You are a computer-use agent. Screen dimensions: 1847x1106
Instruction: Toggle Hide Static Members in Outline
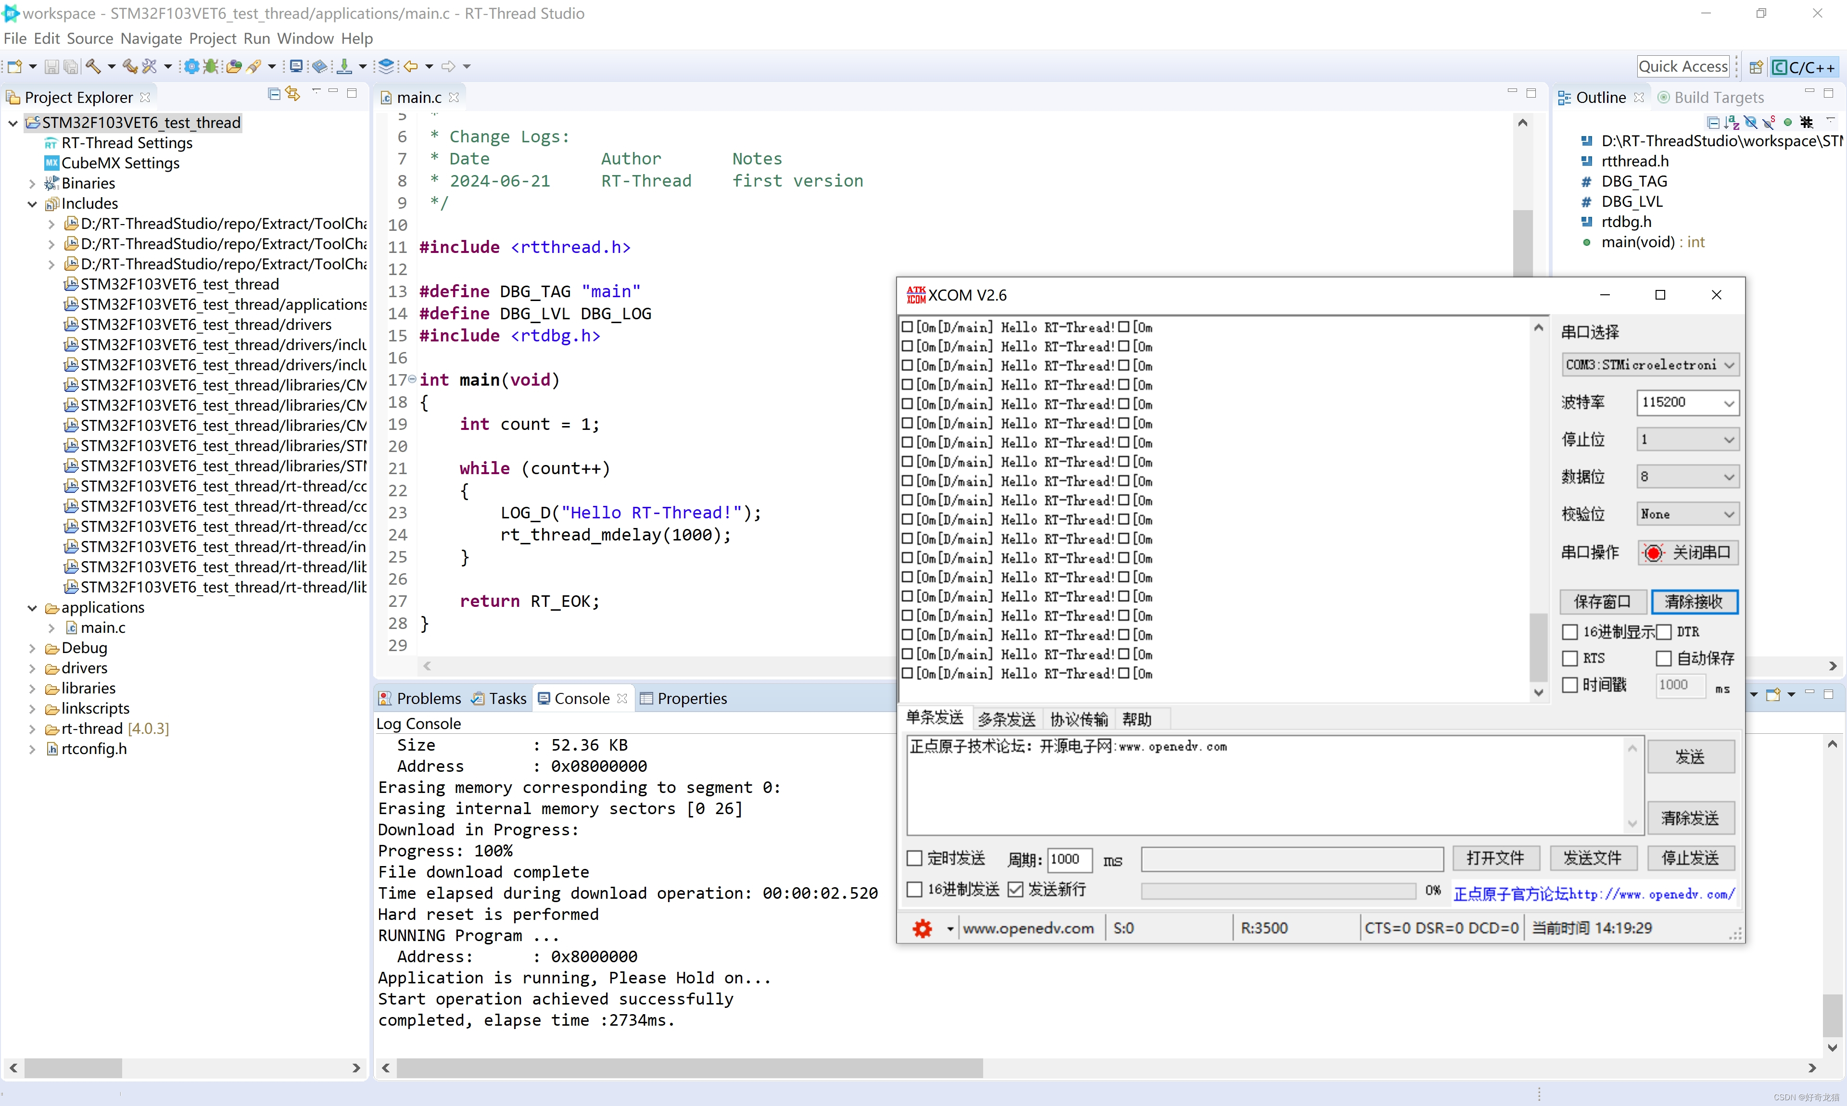tap(1769, 122)
